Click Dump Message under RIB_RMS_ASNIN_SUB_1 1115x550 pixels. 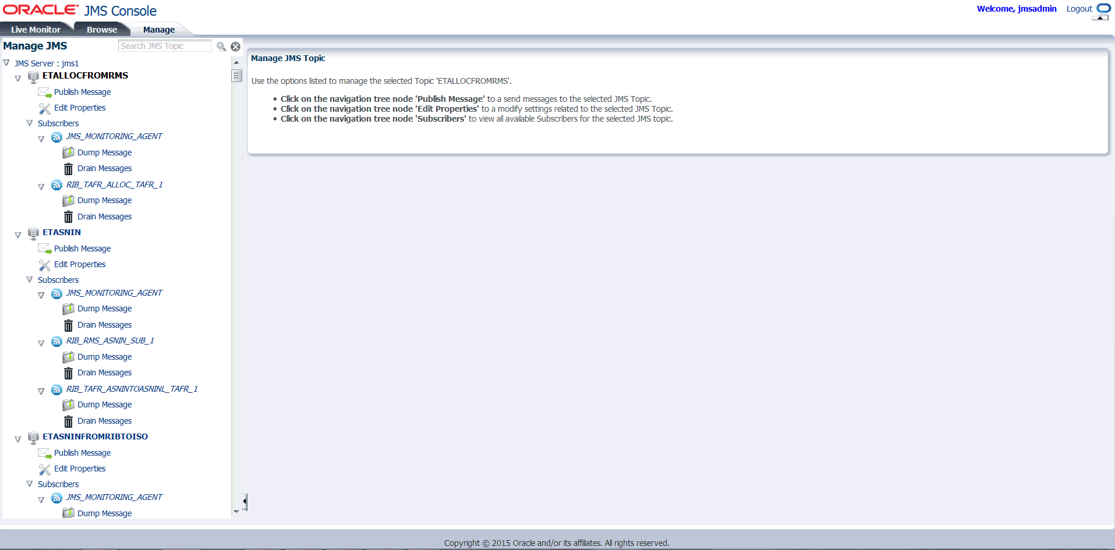[x=104, y=357]
